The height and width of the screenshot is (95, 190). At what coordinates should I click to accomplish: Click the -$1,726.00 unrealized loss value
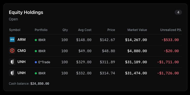(x=168, y=73)
